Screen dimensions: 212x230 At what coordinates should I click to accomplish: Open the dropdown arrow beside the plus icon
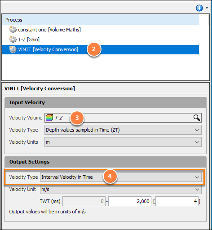coord(207,8)
